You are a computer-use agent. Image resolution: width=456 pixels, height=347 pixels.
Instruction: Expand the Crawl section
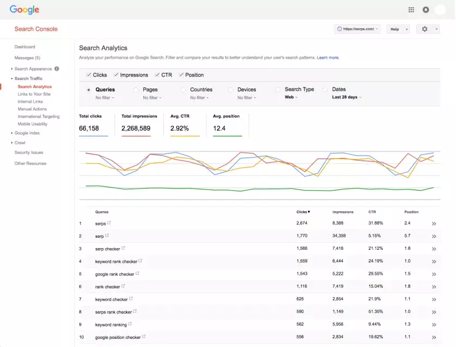click(x=11, y=142)
